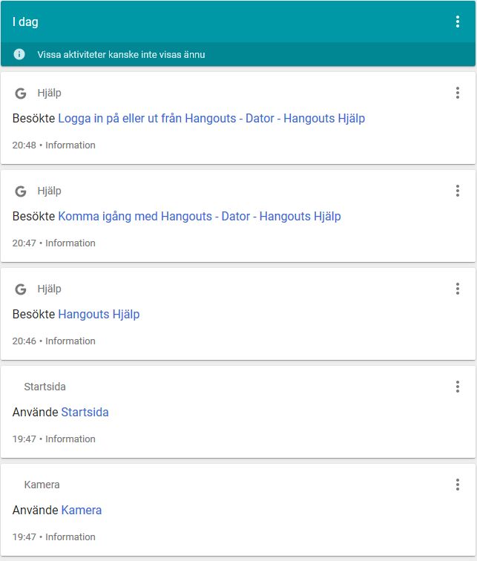Open the I dag header options menu

[457, 22]
